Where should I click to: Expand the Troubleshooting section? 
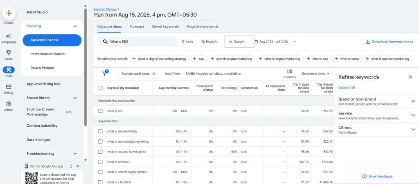point(75,154)
